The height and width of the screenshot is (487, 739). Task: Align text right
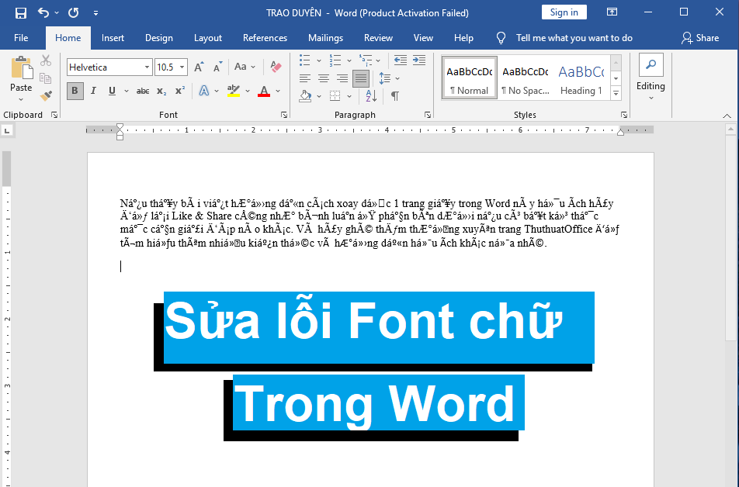pos(342,78)
